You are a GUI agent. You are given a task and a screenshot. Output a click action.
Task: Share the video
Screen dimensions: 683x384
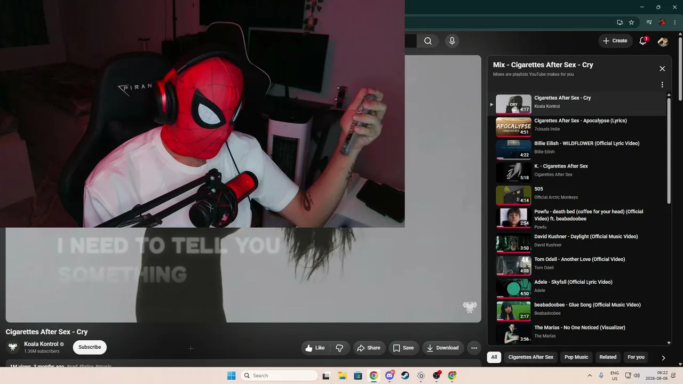pyautogui.click(x=369, y=348)
